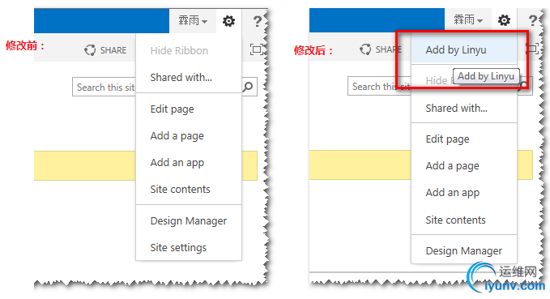Image resolution: width=550 pixels, height=299 pixels.
Task: Expand the 霖雨 user dropdown in right screenshot
Action: point(468,19)
